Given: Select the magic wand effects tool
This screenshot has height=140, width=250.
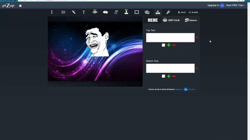Looking at the screenshot, I should [73, 12].
